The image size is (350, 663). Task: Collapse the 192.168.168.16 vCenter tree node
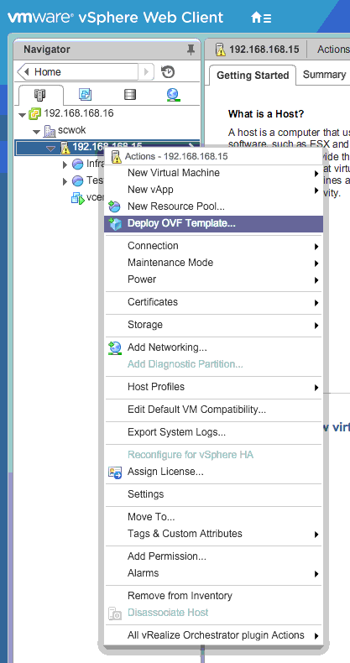[x=23, y=114]
